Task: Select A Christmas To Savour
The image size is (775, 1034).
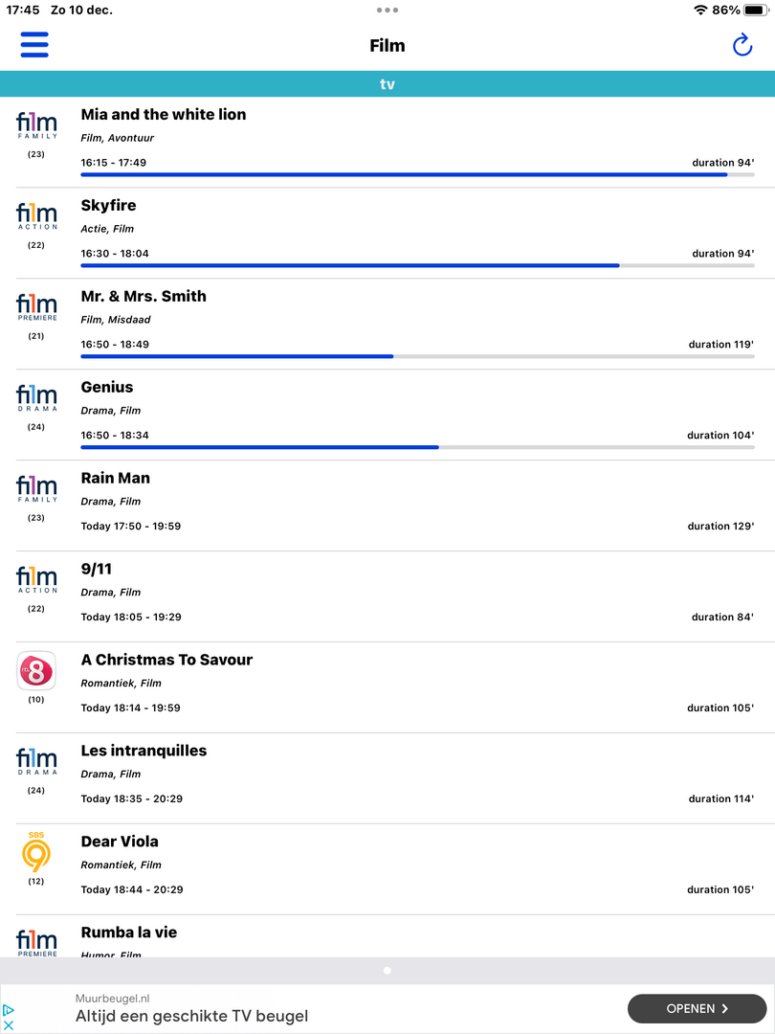Action: pos(166,660)
